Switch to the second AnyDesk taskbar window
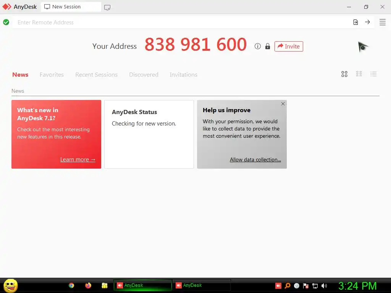This screenshot has width=391, height=293. point(202,285)
